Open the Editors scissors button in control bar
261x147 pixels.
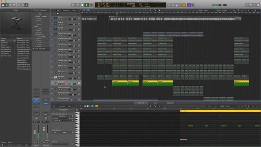(x=26, y=5)
